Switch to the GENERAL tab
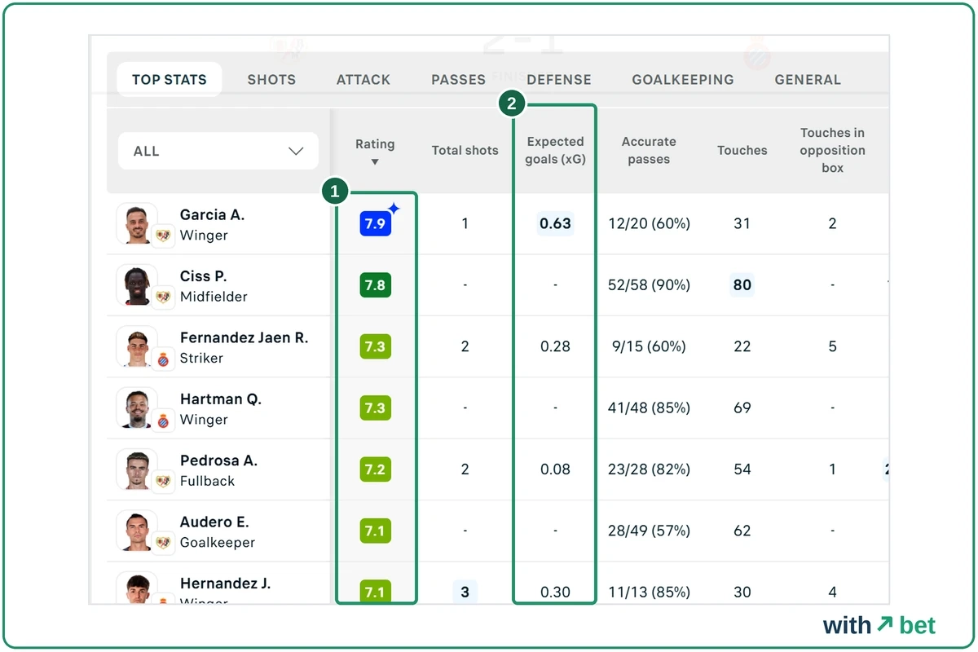The image size is (978, 652). click(x=808, y=80)
